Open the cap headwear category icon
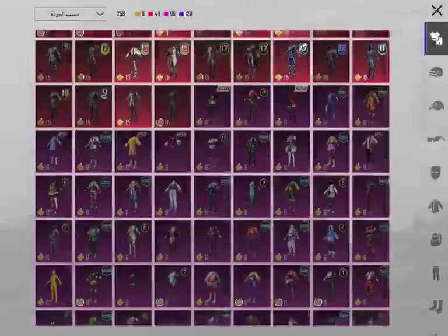Screen dimensions: 448x336 point(436,106)
